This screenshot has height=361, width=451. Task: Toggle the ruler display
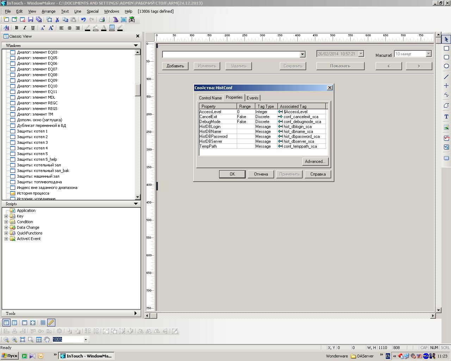[x=51, y=323]
